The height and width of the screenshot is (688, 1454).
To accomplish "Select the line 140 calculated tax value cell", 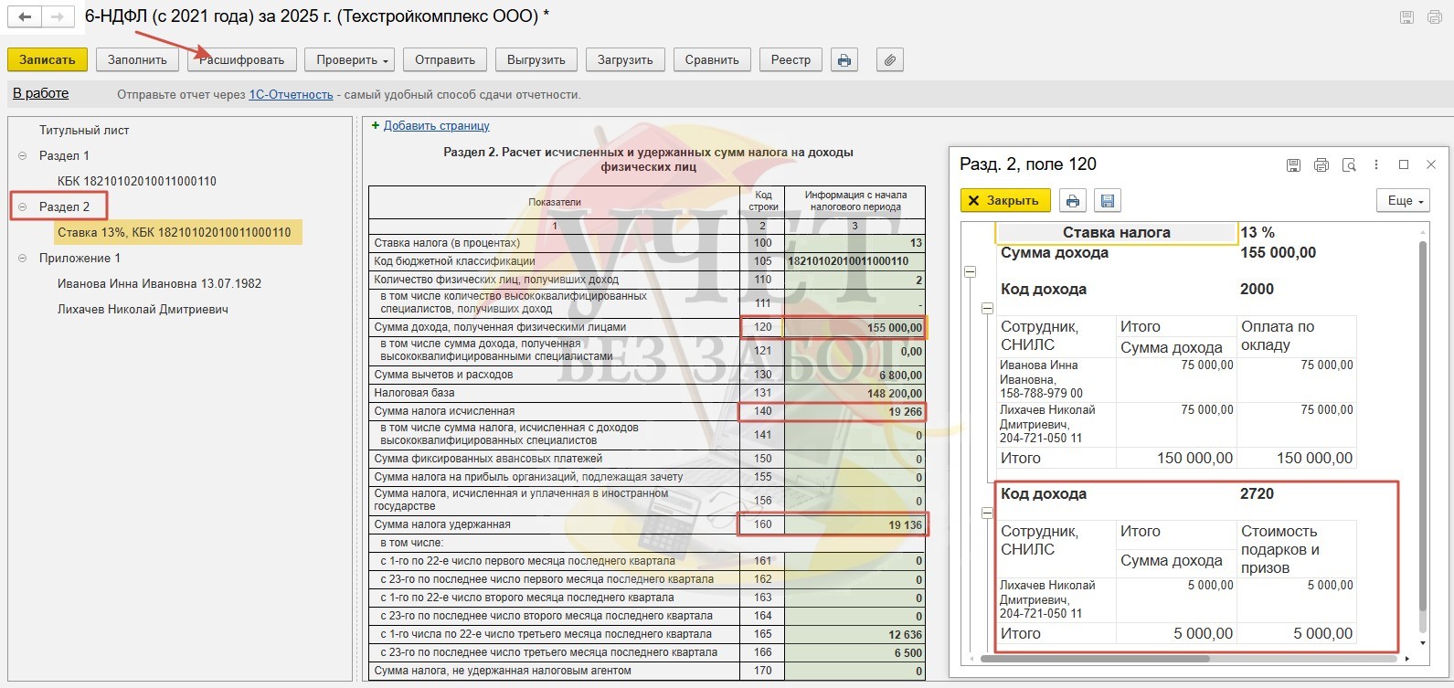I will click(x=854, y=412).
